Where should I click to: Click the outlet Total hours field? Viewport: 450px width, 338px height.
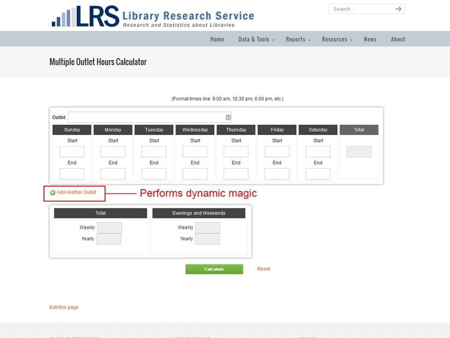coord(359,152)
